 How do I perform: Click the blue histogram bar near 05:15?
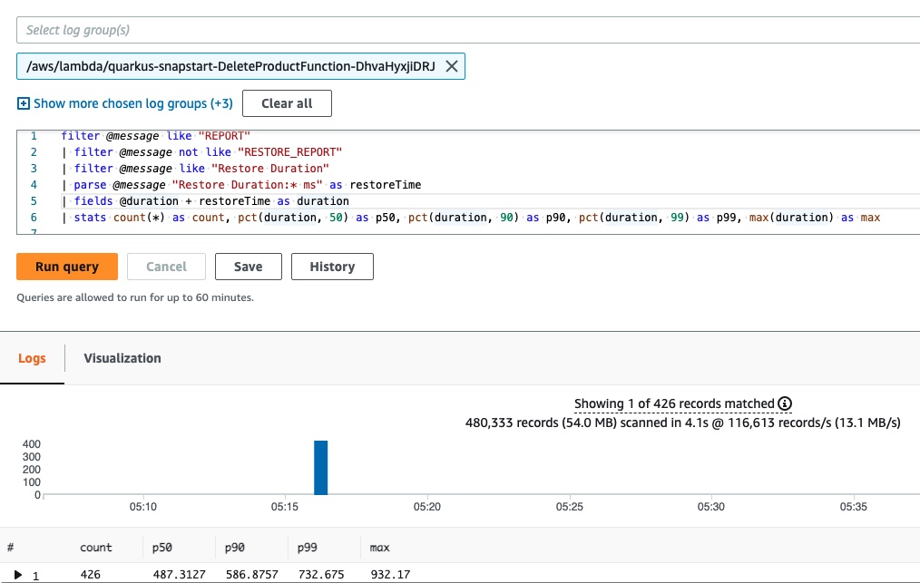pyautogui.click(x=320, y=468)
